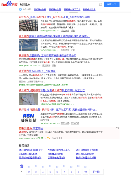Open the wind turbine result thumbnail
This screenshot has height=180, width=131.
[28, 45]
